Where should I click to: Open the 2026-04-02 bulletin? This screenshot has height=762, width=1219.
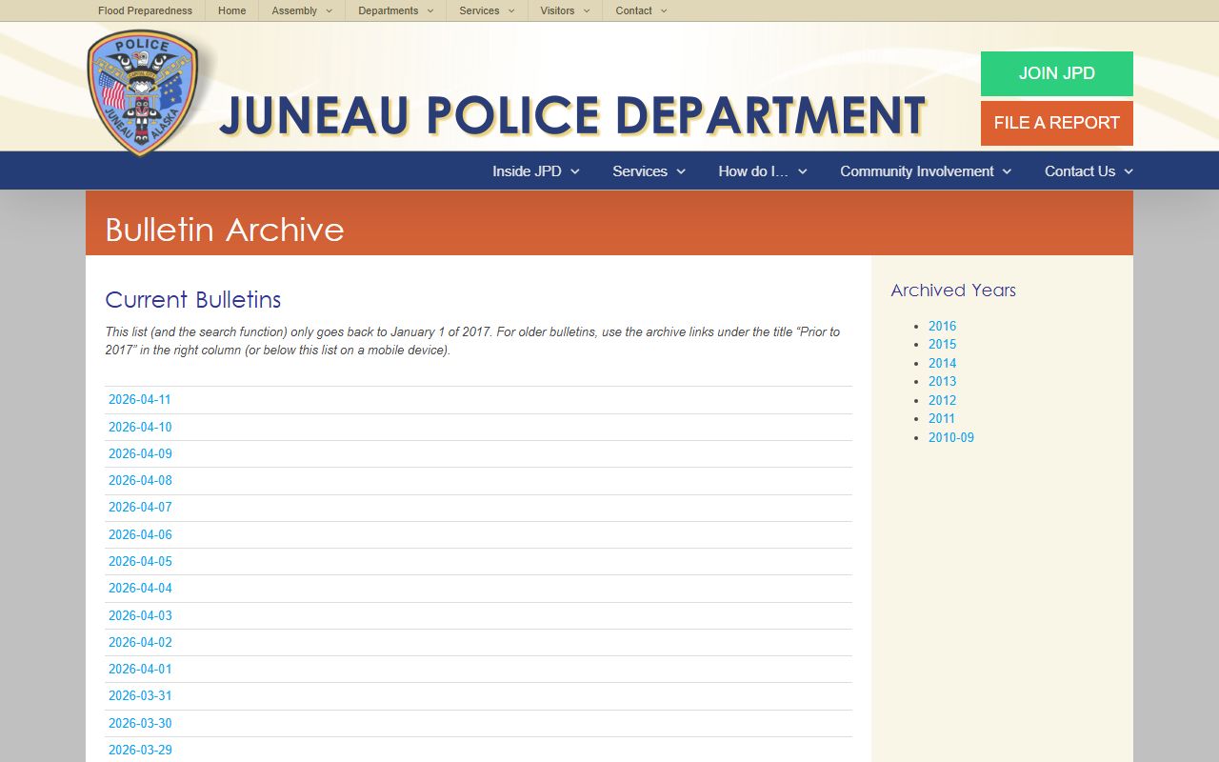pos(140,642)
